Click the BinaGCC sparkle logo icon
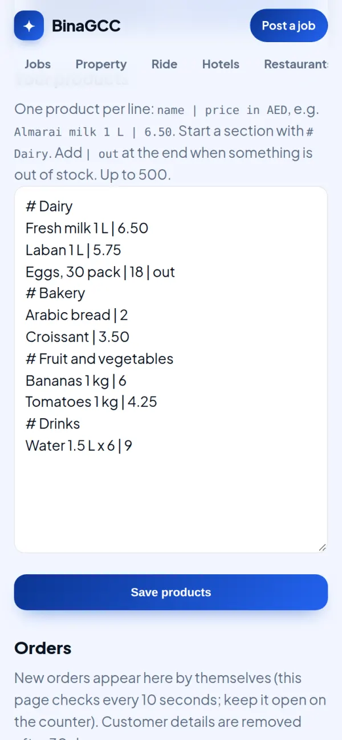This screenshot has height=740, width=342. pos(28,26)
